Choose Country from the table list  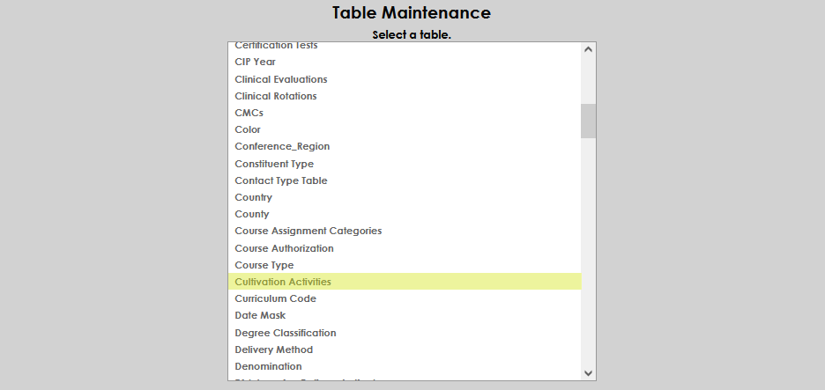click(x=253, y=197)
